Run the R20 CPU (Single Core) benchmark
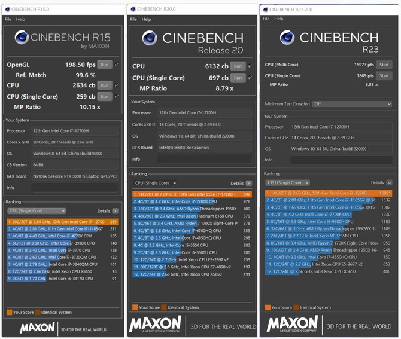Image resolution: width=401 pixels, height=339 pixels. [238, 78]
